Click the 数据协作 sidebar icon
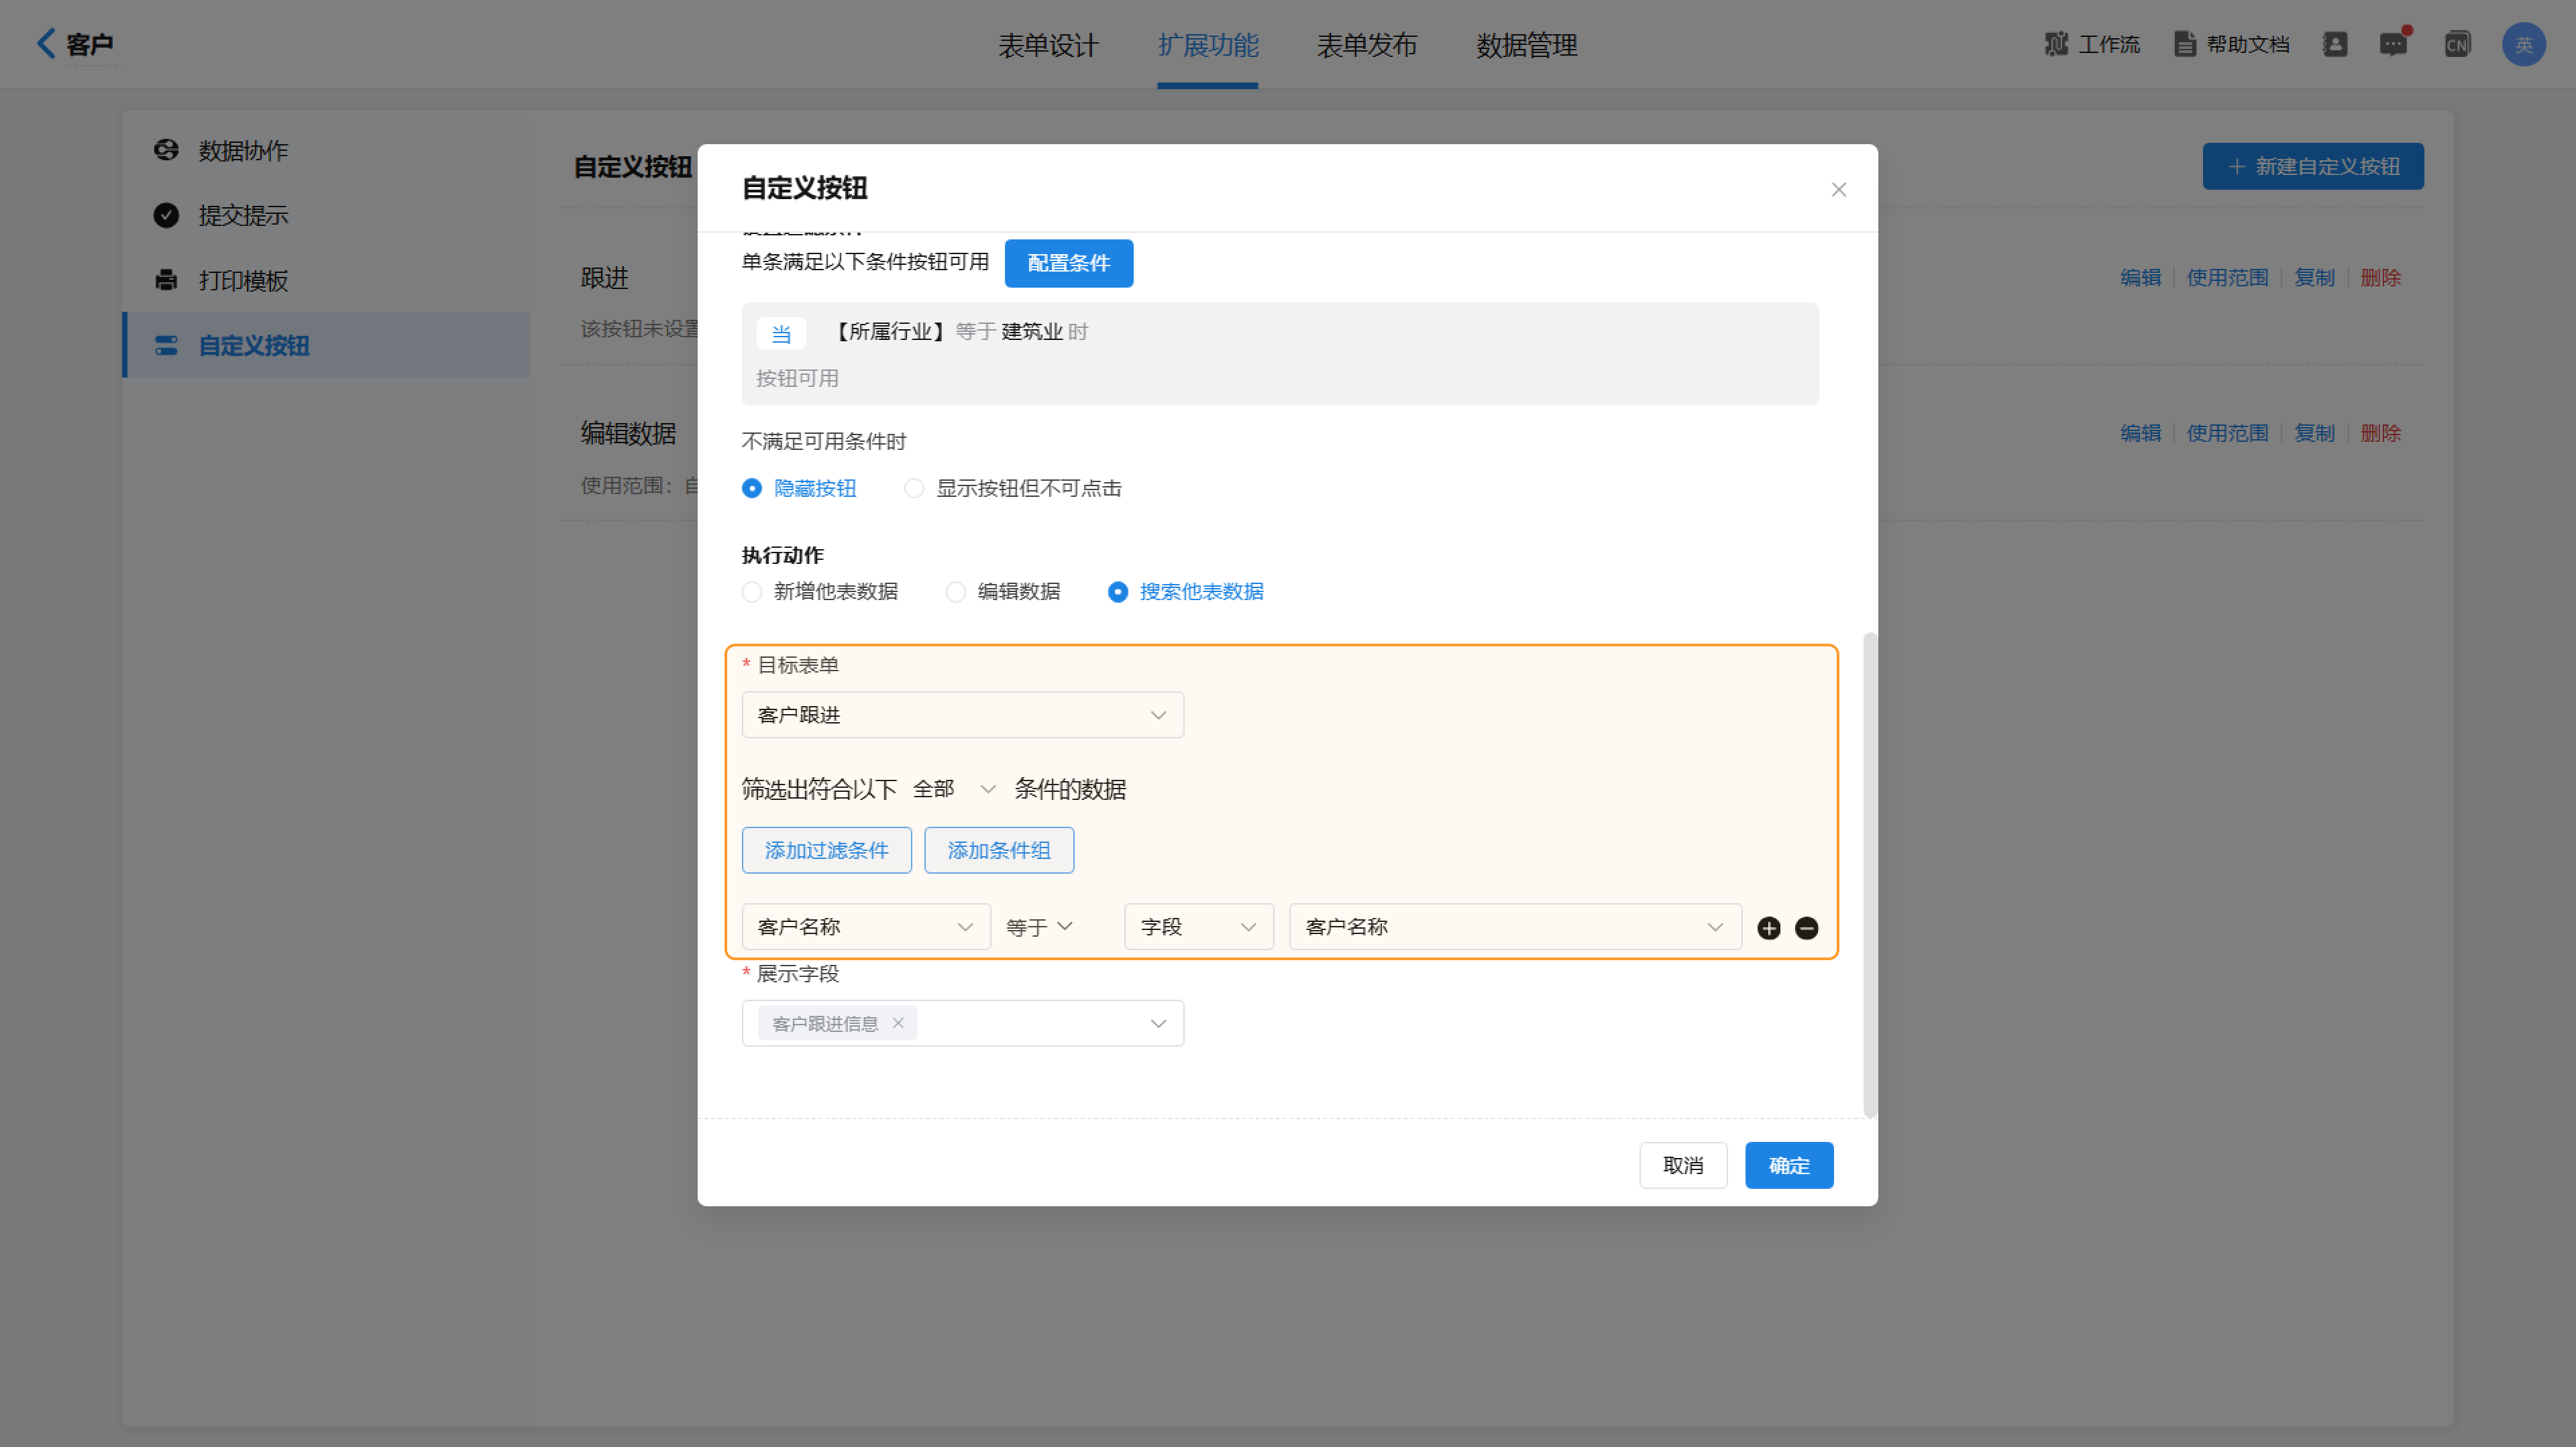This screenshot has height=1447, width=2576. pyautogui.click(x=166, y=150)
